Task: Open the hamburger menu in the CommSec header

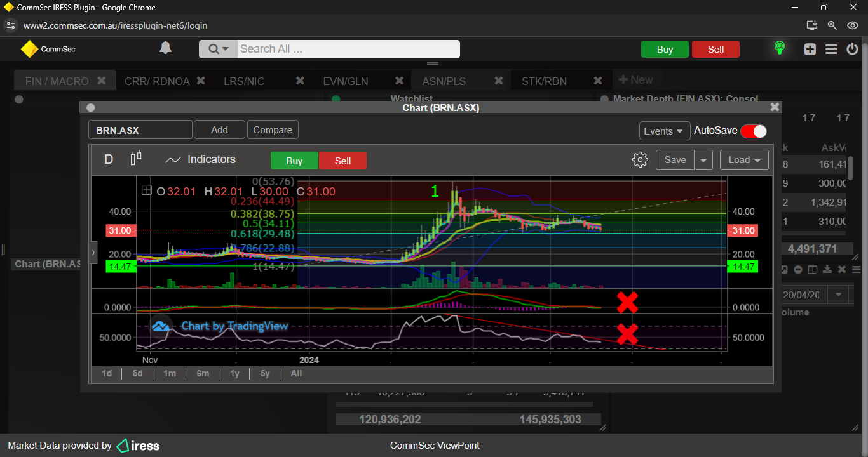Action: [x=831, y=49]
